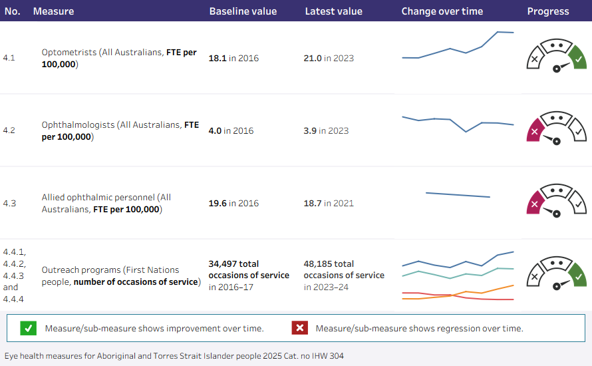The width and height of the screenshot is (592, 366).
Task: Open the Outreach programs multi-line chart
Action: pyautogui.click(x=458, y=275)
